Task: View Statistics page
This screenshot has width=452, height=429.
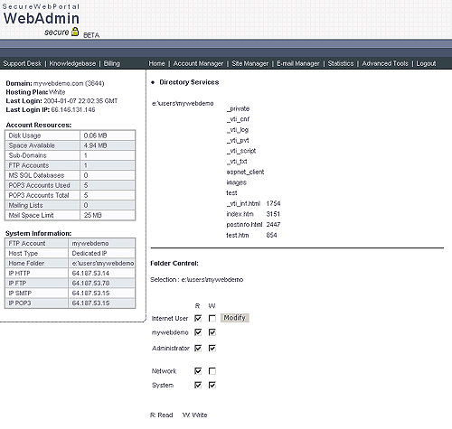Action: [341, 63]
